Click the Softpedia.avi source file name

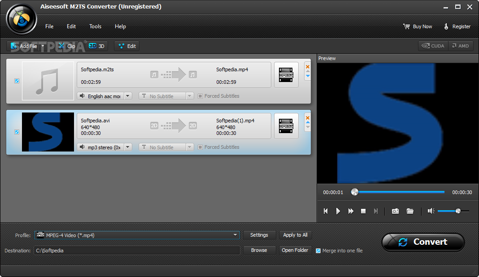point(96,121)
